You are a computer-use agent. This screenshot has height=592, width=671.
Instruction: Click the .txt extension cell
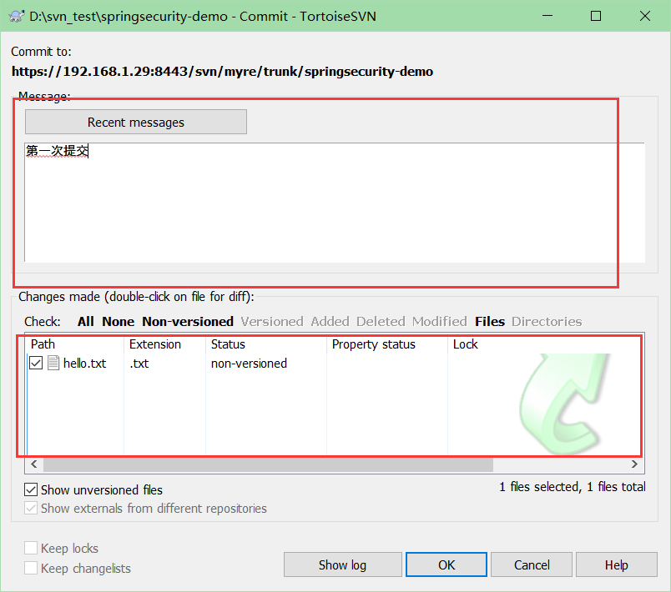pos(139,364)
